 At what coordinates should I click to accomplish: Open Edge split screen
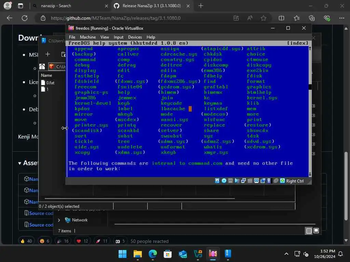point(282,18)
